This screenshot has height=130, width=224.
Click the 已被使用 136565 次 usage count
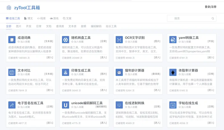pyautogui.click(x=19, y=58)
